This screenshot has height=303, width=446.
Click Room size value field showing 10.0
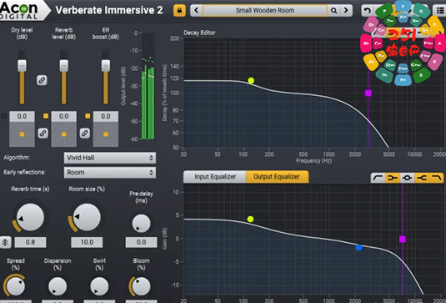pos(87,242)
